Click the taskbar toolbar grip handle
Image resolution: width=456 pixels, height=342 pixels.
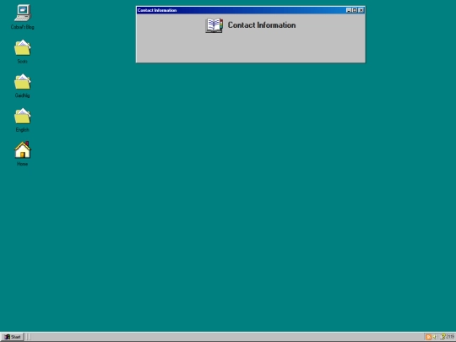pos(29,337)
